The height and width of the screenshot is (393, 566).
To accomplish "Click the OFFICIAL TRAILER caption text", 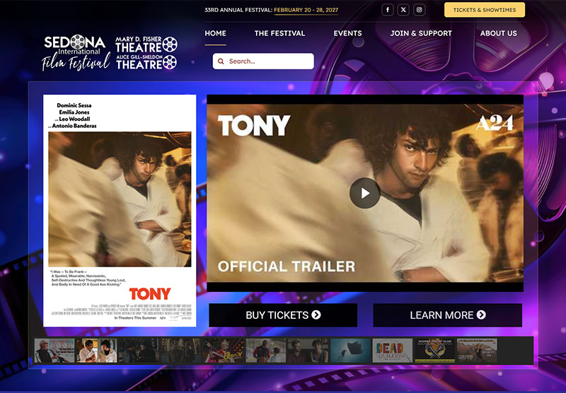I will [287, 266].
